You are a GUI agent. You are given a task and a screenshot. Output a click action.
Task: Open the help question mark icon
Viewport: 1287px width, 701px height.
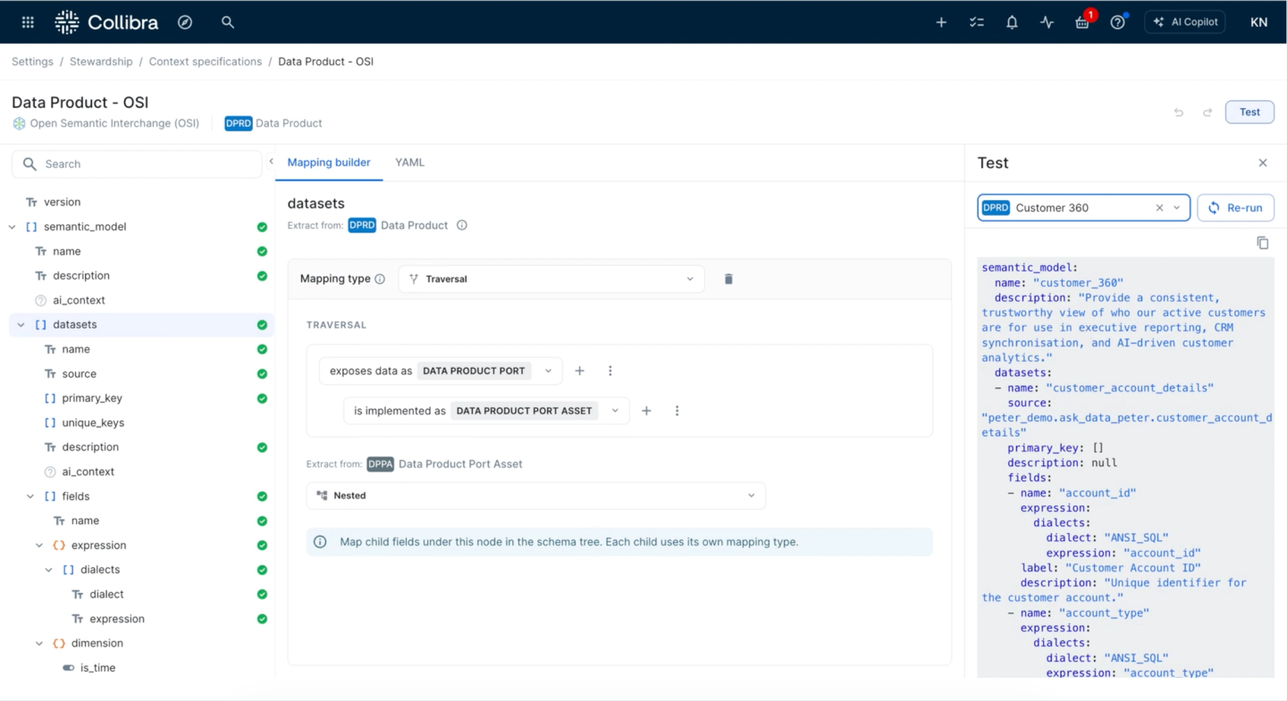click(1118, 22)
